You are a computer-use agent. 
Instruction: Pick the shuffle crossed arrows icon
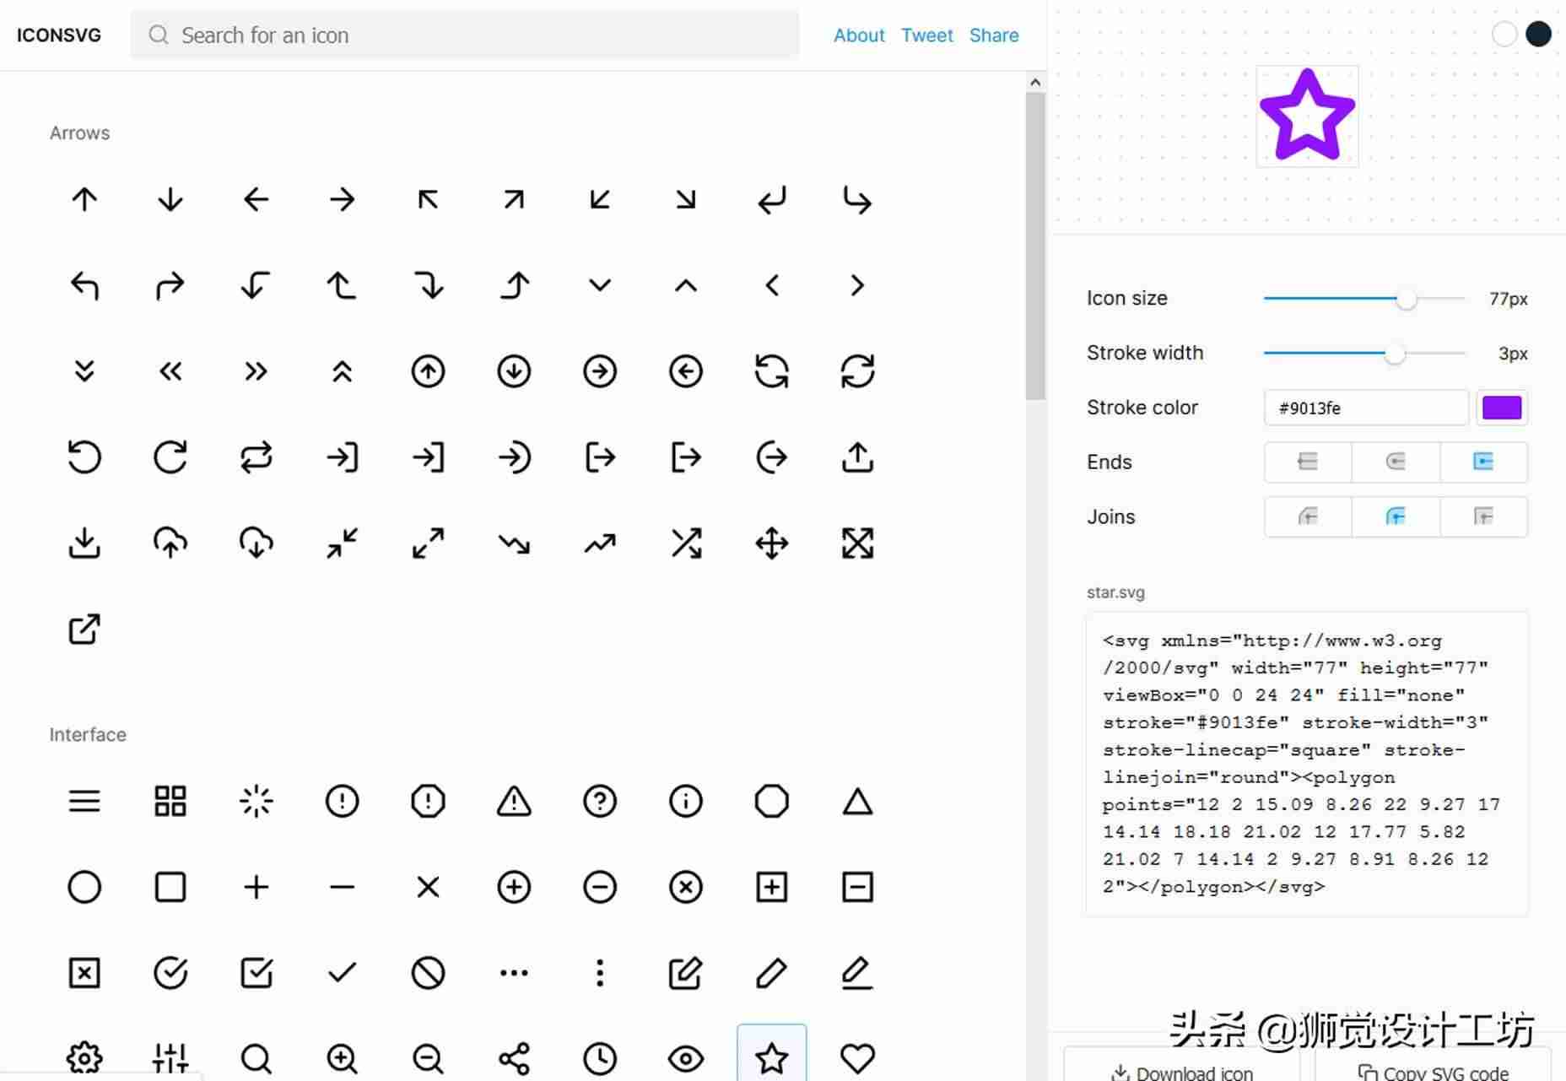[686, 543]
